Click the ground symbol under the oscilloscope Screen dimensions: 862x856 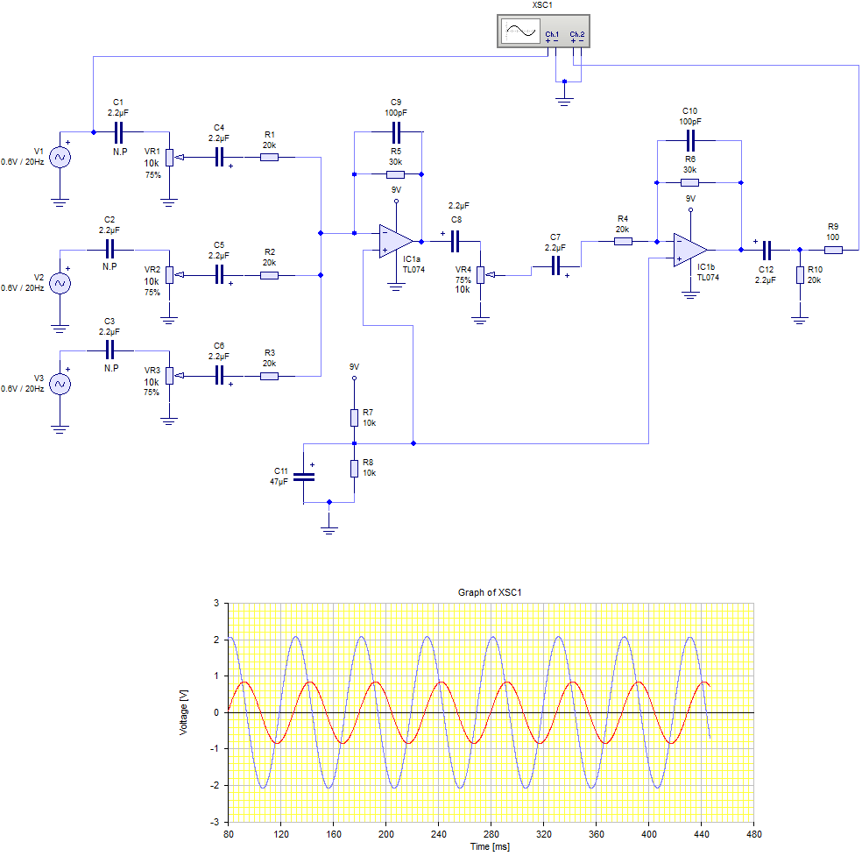(564, 101)
